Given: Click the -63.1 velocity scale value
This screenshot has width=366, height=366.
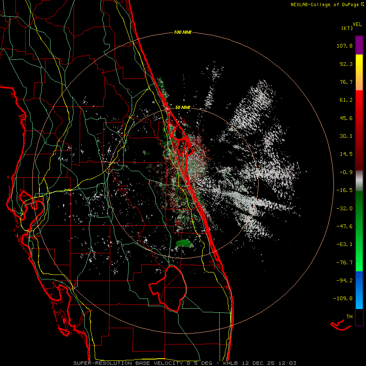Looking at the screenshot, I should click(x=344, y=244).
